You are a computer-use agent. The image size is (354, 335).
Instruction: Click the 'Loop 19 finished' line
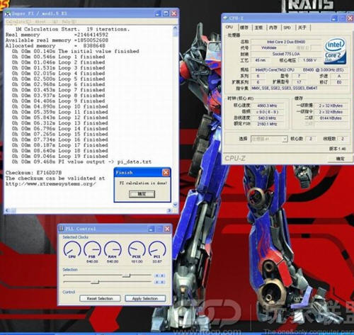pyautogui.click(x=60, y=157)
